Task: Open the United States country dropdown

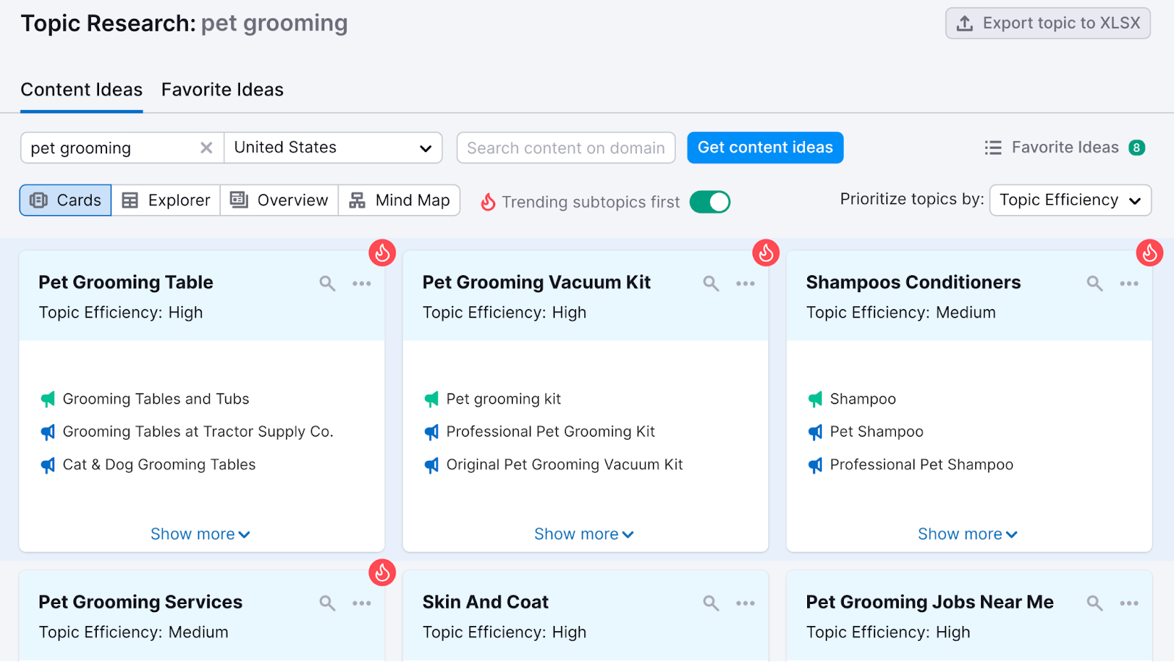Action: pyautogui.click(x=333, y=148)
